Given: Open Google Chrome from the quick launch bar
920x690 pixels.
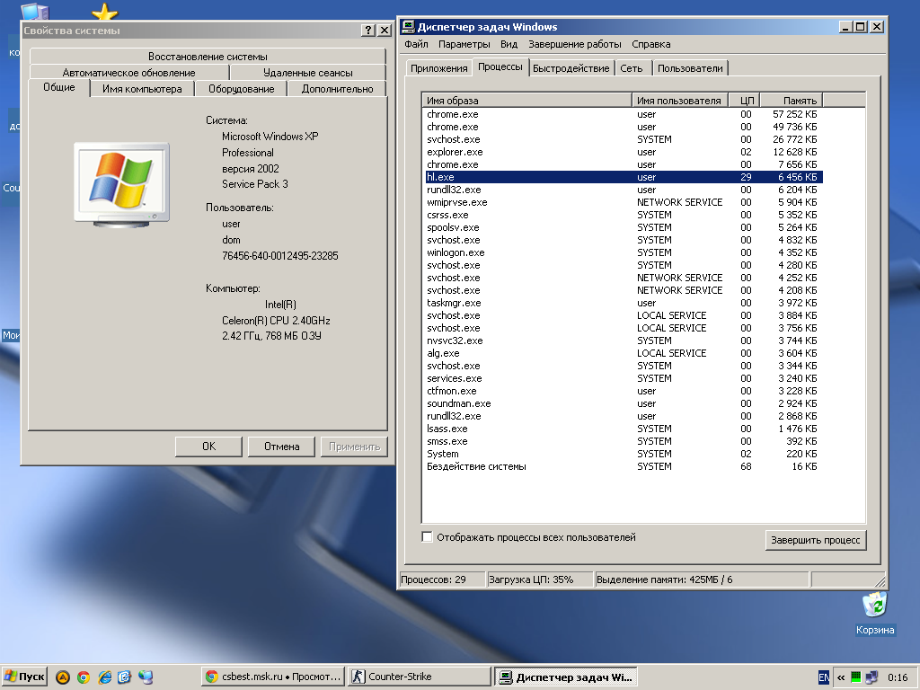Looking at the screenshot, I should pos(84,677).
